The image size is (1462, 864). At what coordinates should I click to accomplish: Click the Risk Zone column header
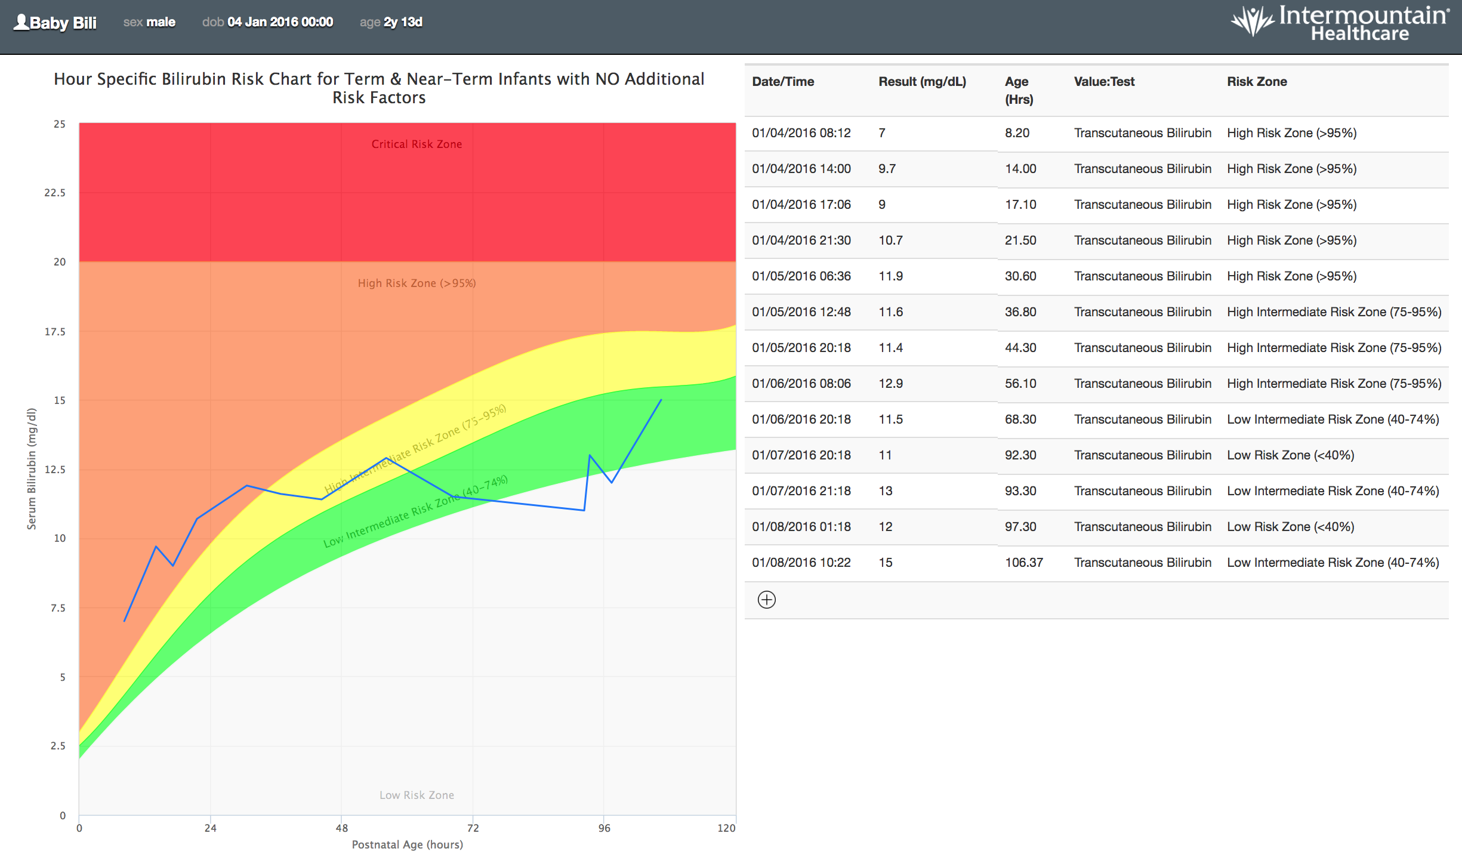click(x=1257, y=82)
